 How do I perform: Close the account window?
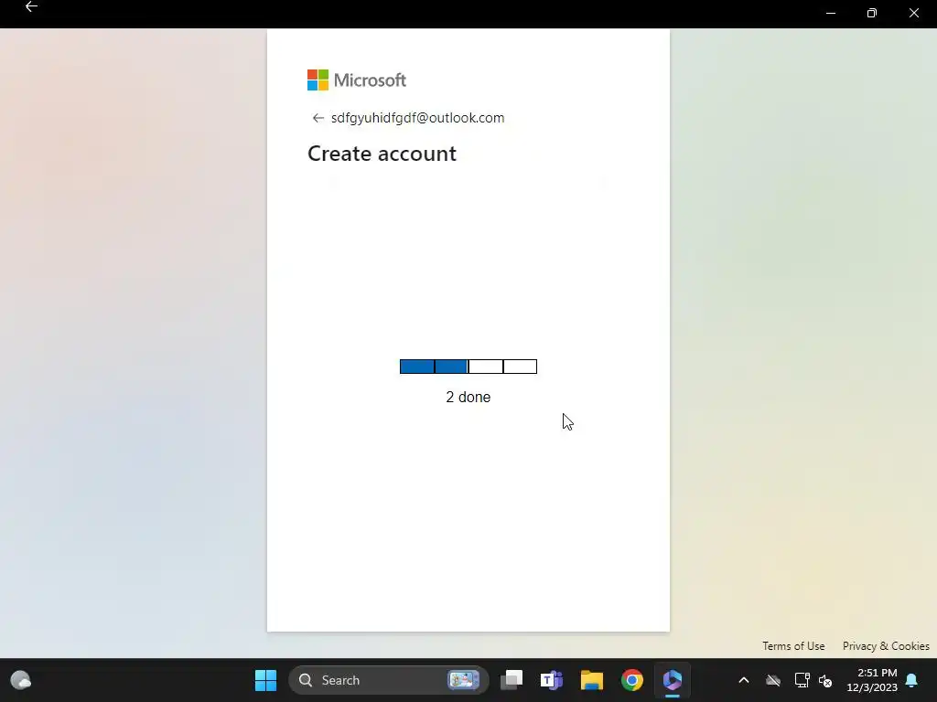pyautogui.click(x=914, y=13)
